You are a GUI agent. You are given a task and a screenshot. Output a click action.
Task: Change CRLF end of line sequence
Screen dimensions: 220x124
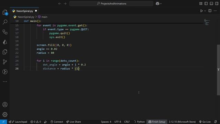tap(127, 122)
